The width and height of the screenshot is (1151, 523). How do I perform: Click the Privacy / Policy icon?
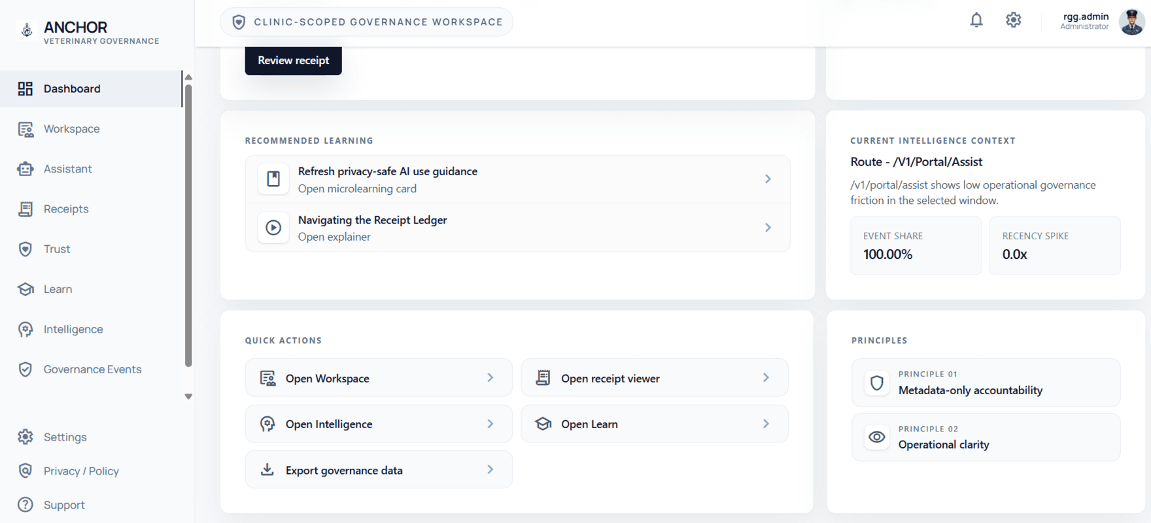[x=26, y=471]
